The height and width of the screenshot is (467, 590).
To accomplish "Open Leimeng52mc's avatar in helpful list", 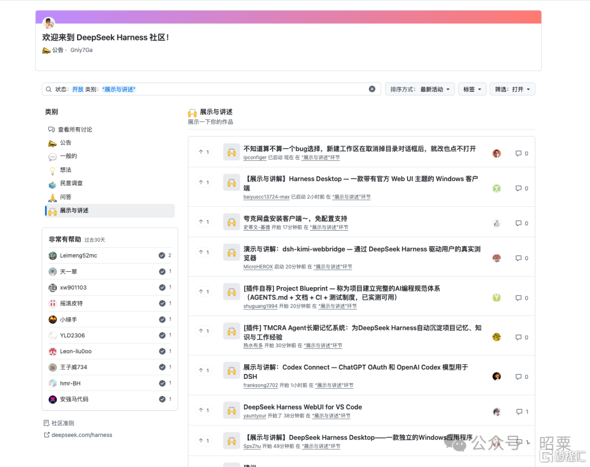I will (52, 256).
